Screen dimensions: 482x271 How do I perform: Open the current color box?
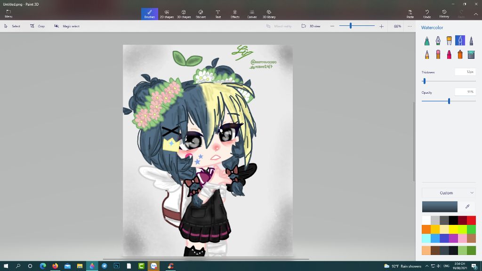tap(440, 207)
